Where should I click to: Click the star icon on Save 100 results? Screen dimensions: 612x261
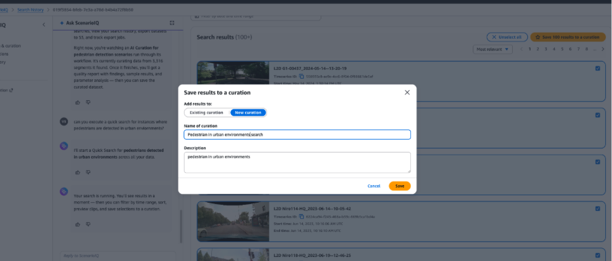537,37
